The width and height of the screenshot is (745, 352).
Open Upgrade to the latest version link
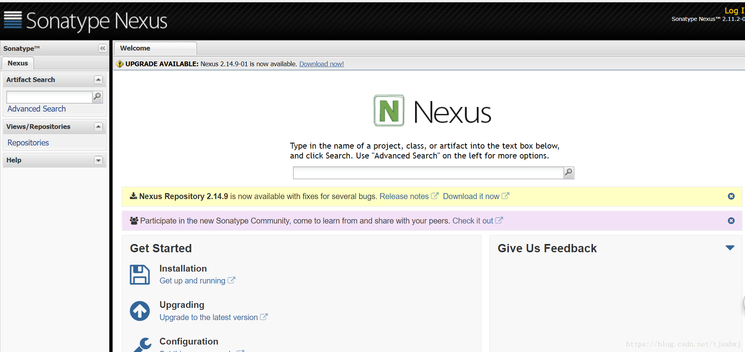click(x=208, y=317)
